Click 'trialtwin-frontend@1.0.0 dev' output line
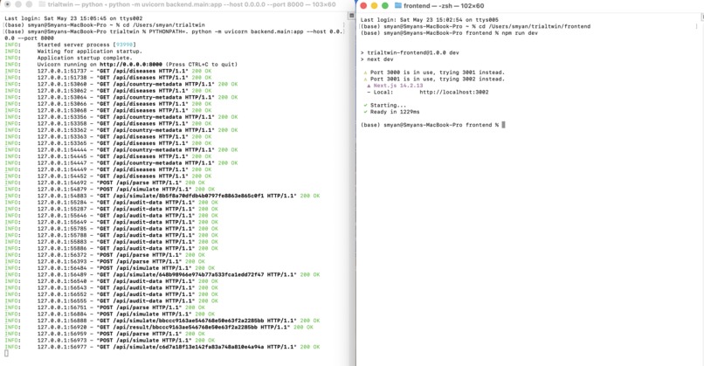 click(x=410, y=52)
